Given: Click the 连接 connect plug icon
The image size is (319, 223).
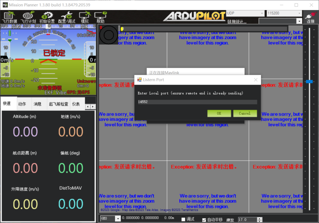Looking at the screenshot, I should click(311, 17).
